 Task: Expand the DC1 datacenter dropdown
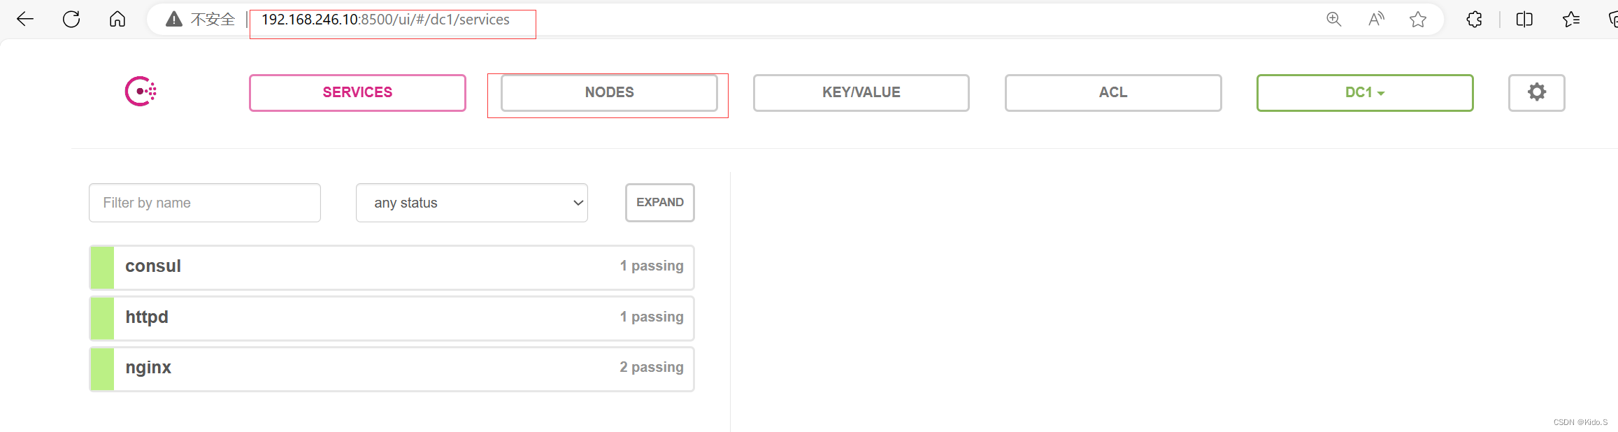click(x=1365, y=92)
